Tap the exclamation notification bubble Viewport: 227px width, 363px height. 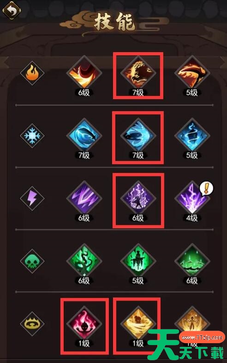tap(206, 189)
